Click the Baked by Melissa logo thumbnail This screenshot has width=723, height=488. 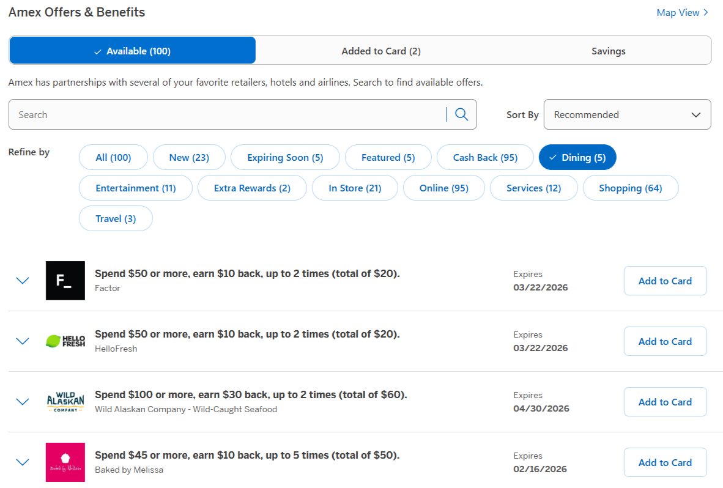click(65, 462)
